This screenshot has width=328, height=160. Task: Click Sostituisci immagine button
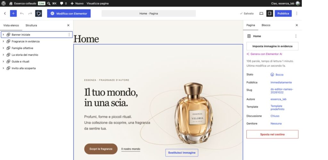tap(182, 153)
